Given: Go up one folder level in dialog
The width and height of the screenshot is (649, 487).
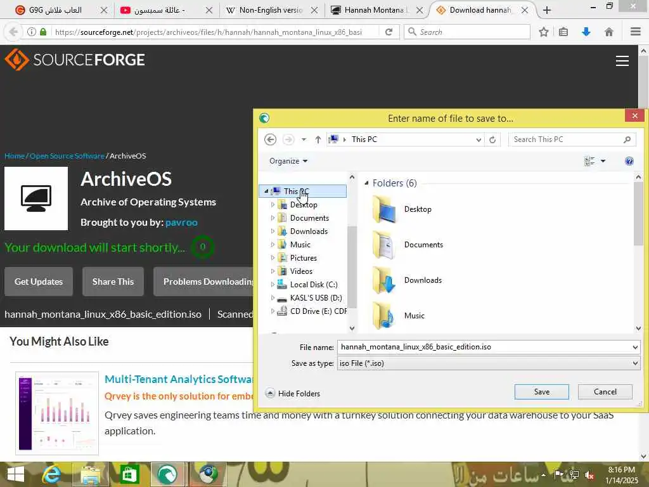Looking at the screenshot, I should pyautogui.click(x=318, y=140).
